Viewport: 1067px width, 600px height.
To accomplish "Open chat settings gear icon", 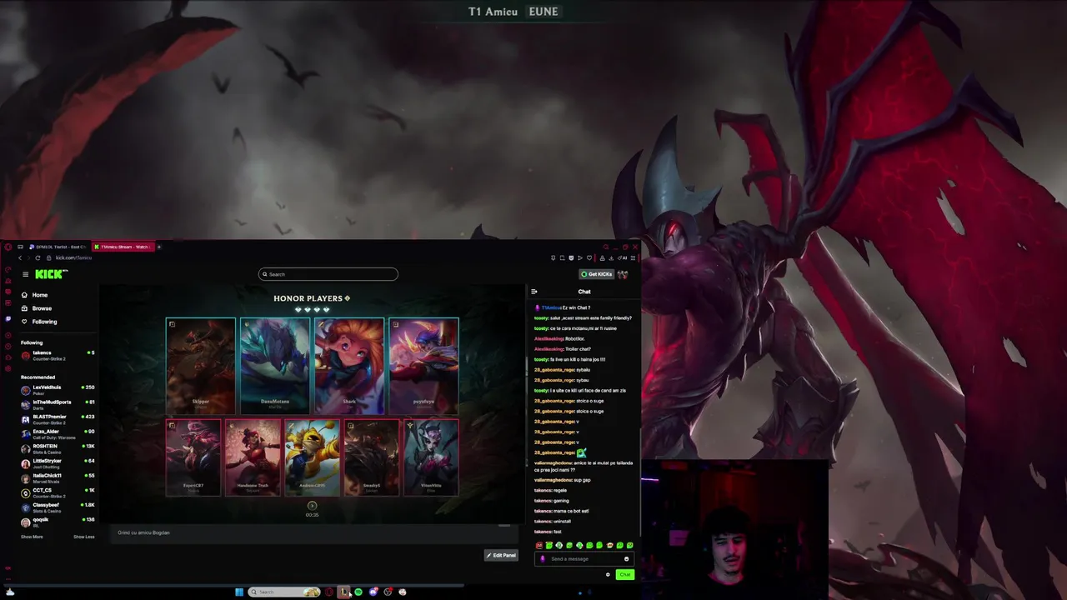I will (608, 574).
